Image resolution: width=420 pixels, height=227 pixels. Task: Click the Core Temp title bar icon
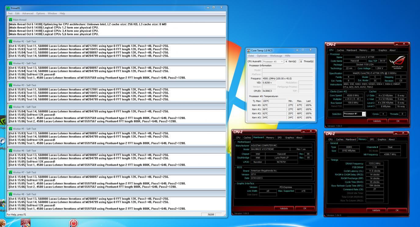[249, 51]
